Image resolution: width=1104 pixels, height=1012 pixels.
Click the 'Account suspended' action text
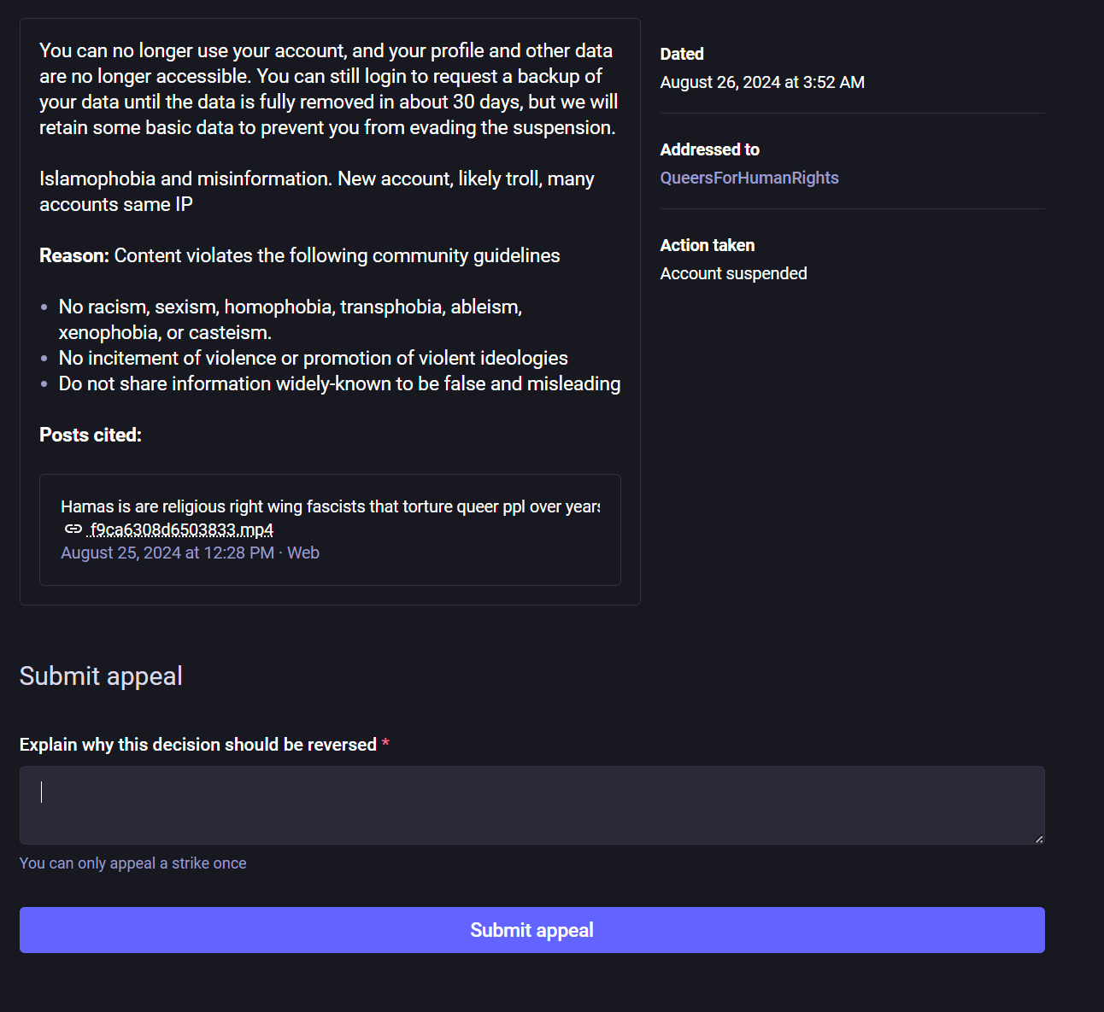click(x=734, y=273)
